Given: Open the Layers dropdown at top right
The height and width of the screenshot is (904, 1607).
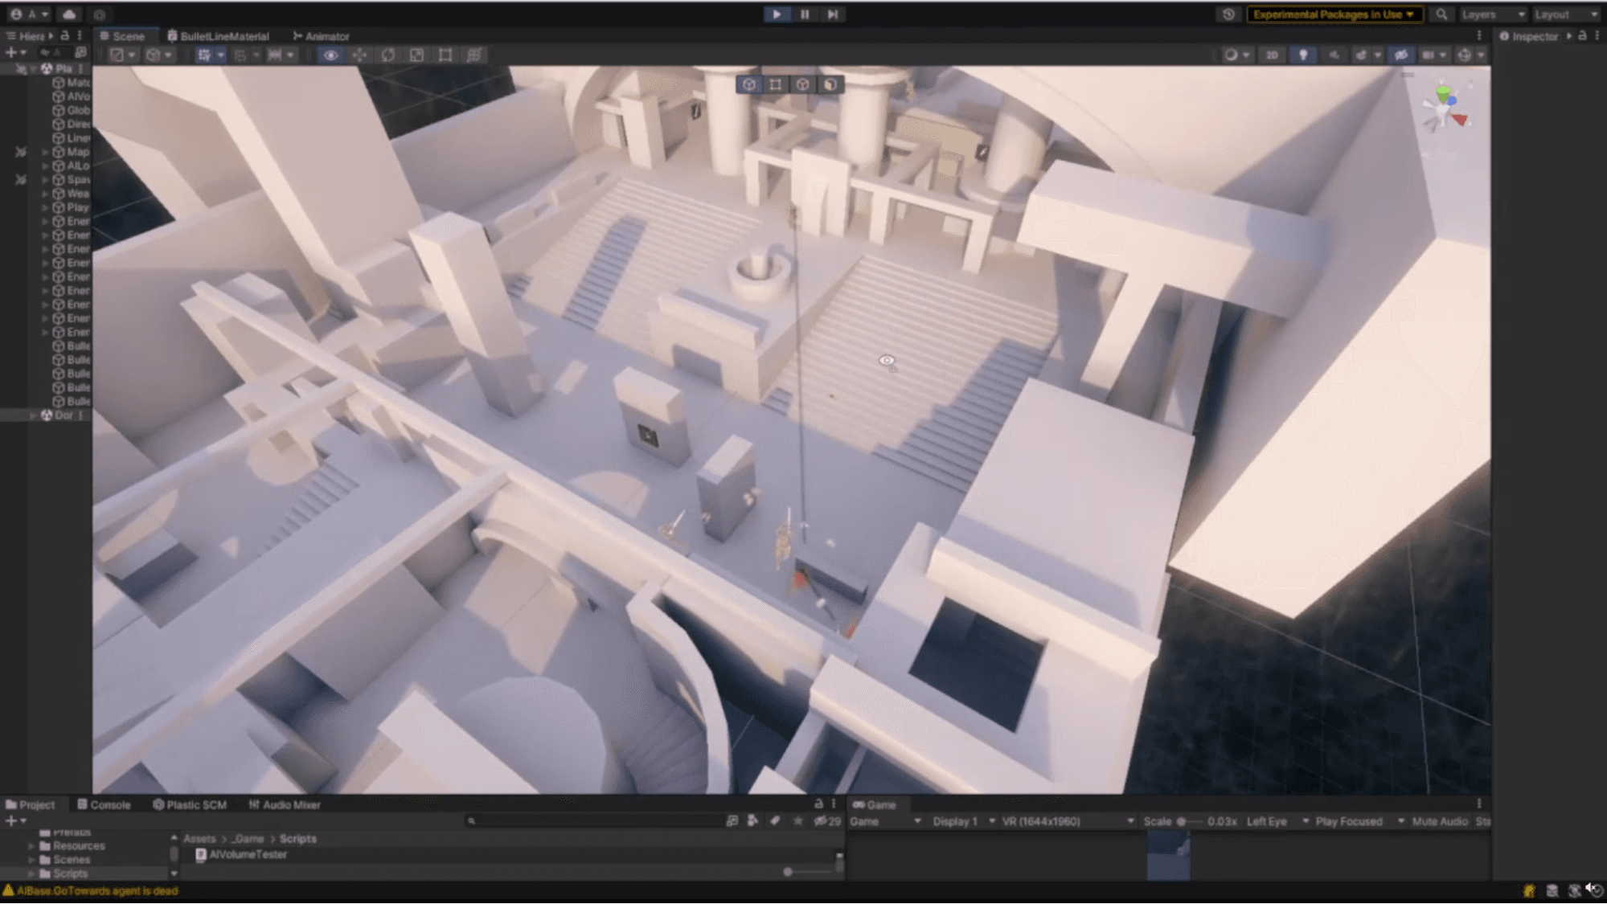Looking at the screenshot, I should coord(1492,14).
